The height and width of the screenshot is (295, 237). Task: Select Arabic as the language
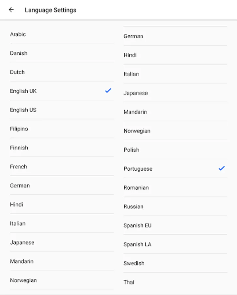click(x=18, y=34)
